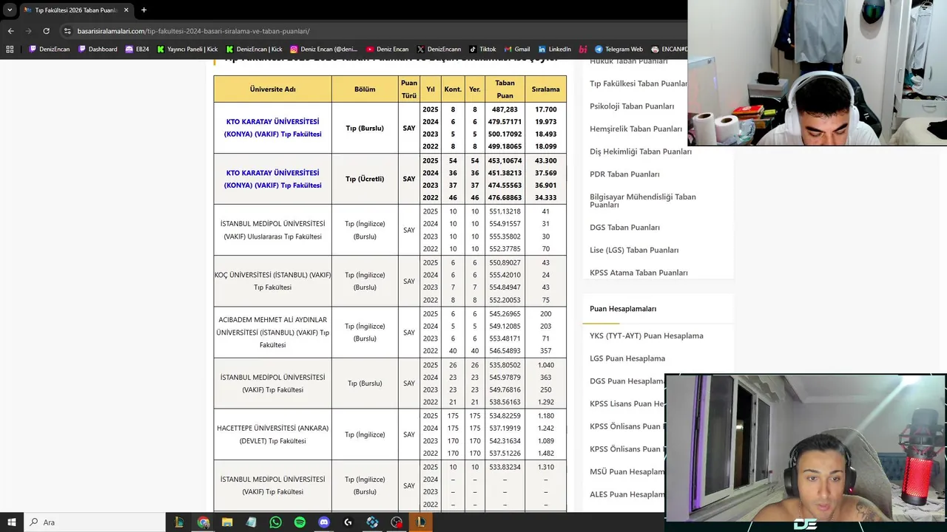
Task: Open the orange-highlighted League client taskbar icon
Action: pyautogui.click(x=420, y=522)
